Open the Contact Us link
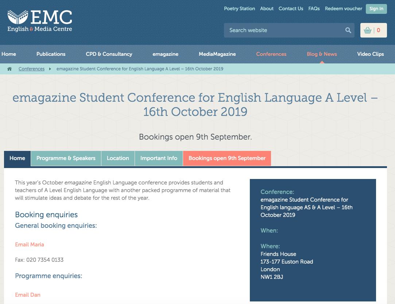Viewport: 395px width, 304px height. [291, 8]
